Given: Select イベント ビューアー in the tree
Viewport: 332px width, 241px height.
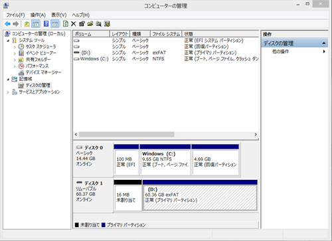Looking at the screenshot, I should [x=41, y=53].
